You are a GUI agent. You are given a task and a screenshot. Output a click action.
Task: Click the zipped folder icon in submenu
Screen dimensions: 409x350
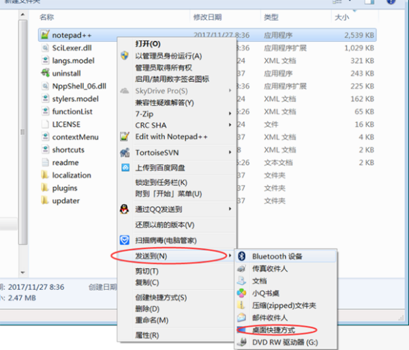tap(241, 306)
